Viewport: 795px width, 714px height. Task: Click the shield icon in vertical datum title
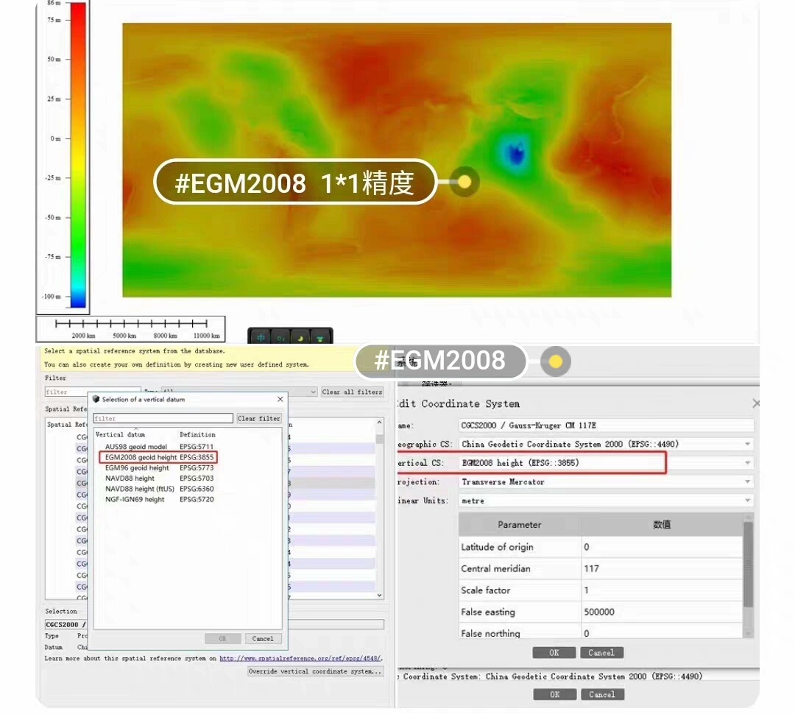[96, 399]
